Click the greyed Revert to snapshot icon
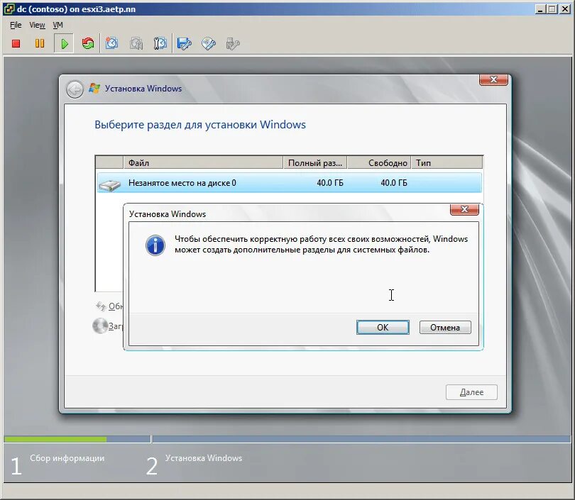This screenshot has height=500, width=575. 136,43
